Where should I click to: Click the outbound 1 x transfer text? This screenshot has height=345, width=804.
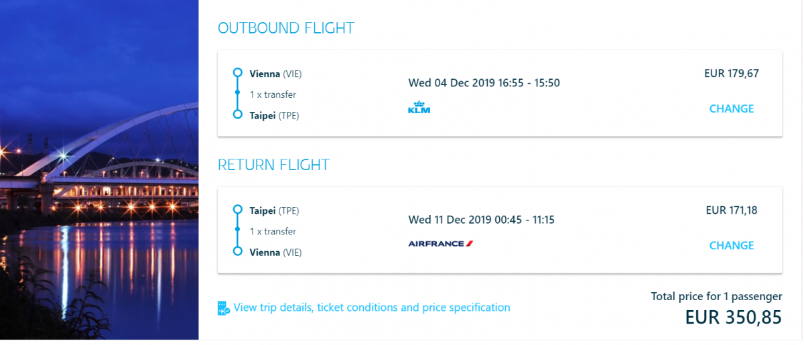point(273,94)
